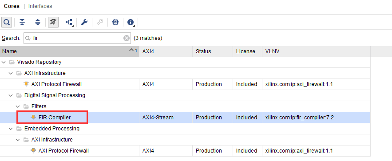Click the Expand All toolbar icon

(37, 23)
